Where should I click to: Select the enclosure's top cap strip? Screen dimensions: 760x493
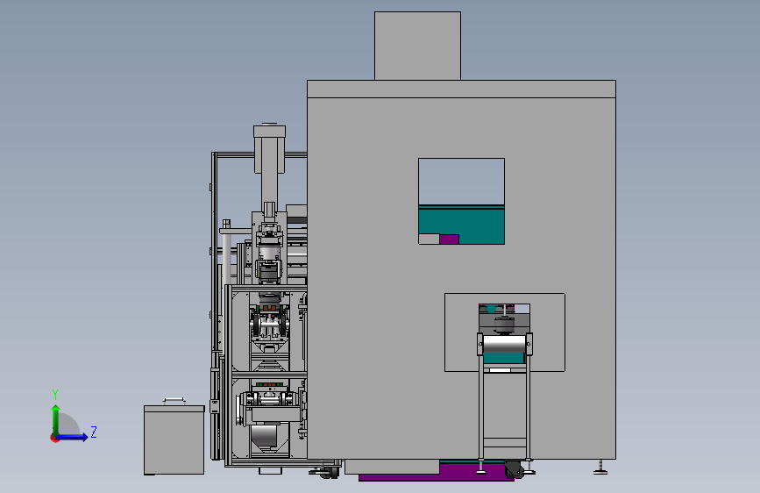[x=461, y=89]
